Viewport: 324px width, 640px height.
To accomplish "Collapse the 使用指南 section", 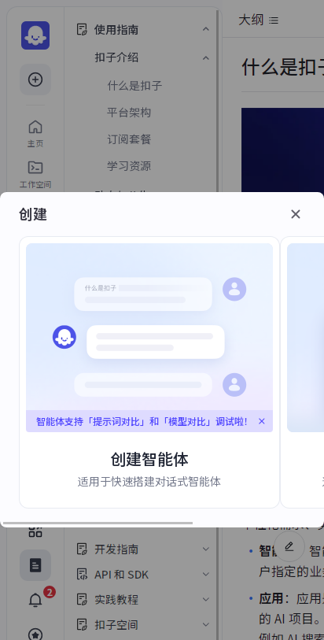I will [206, 29].
